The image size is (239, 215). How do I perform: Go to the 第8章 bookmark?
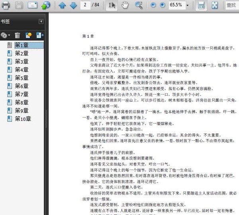pos(22,103)
